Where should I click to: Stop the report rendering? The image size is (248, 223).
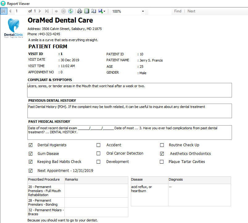pyautogui.click(x=64, y=11)
